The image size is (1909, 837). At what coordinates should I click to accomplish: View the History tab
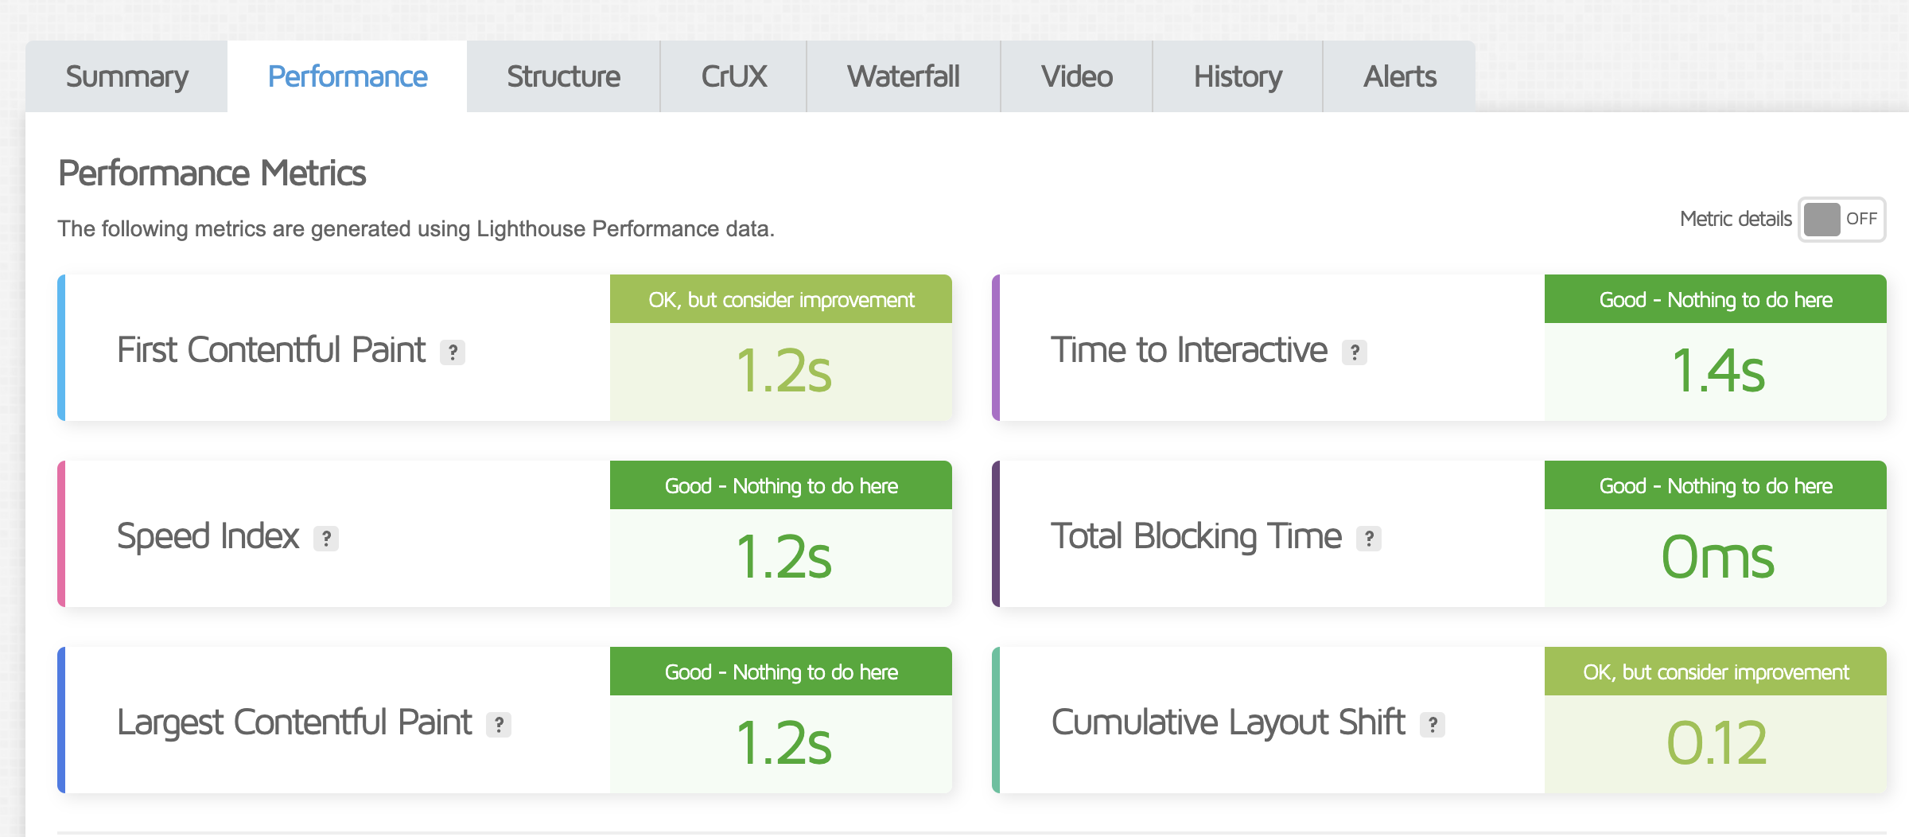(1237, 77)
